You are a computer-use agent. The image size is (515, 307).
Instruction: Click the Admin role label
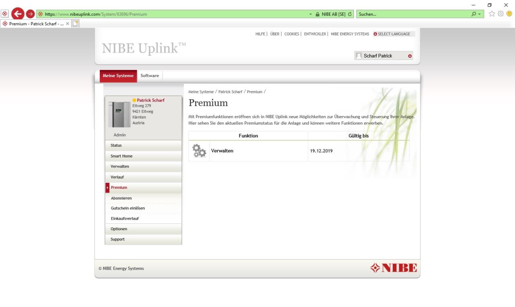(x=119, y=135)
